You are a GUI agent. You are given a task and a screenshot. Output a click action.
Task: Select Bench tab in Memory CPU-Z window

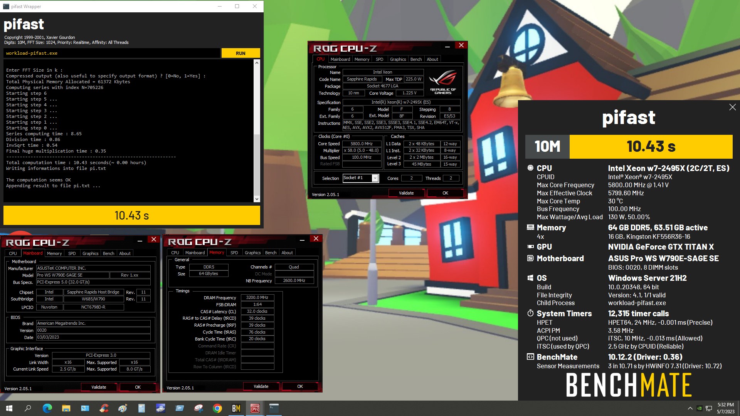pyautogui.click(x=271, y=253)
